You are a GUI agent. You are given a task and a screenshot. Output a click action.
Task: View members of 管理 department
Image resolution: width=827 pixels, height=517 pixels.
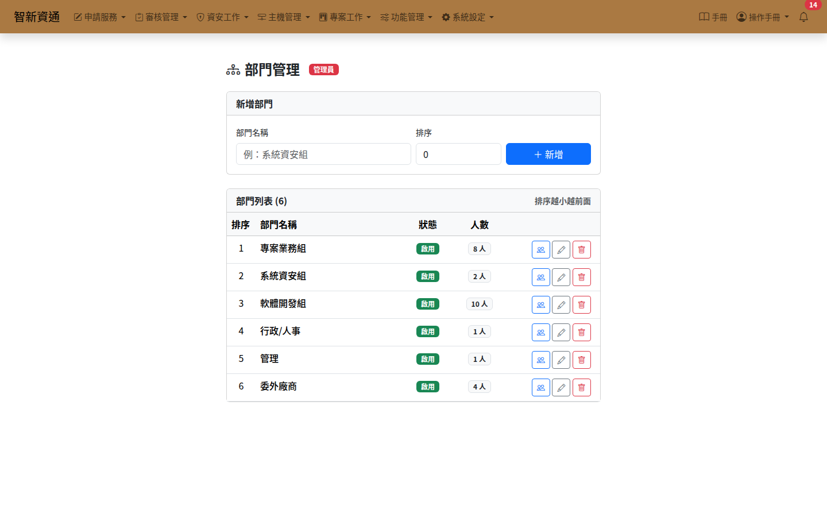click(x=541, y=360)
